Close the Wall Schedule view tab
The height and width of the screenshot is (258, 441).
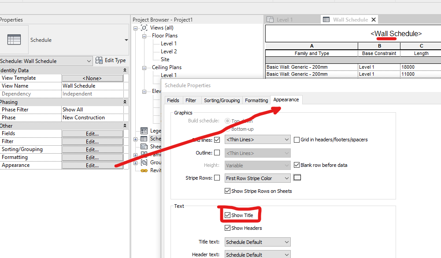tap(374, 20)
